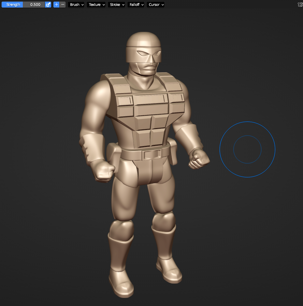303x306 pixels.
Task: Toggle strength pen pressure sensitivity button
Action: click(x=48, y=5)
